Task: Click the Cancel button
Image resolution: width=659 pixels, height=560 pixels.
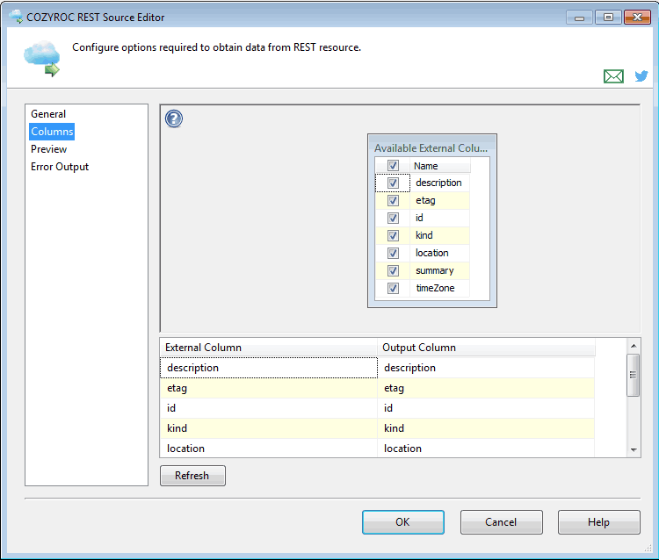Action: (501, 522)
